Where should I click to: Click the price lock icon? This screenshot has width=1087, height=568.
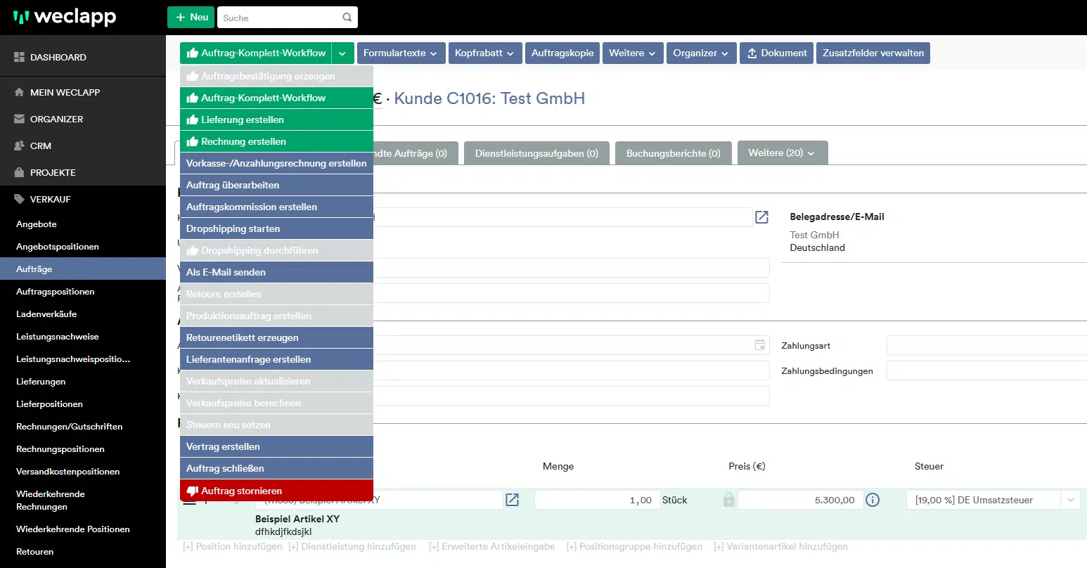pyautogui.click(x=728, y=500)
